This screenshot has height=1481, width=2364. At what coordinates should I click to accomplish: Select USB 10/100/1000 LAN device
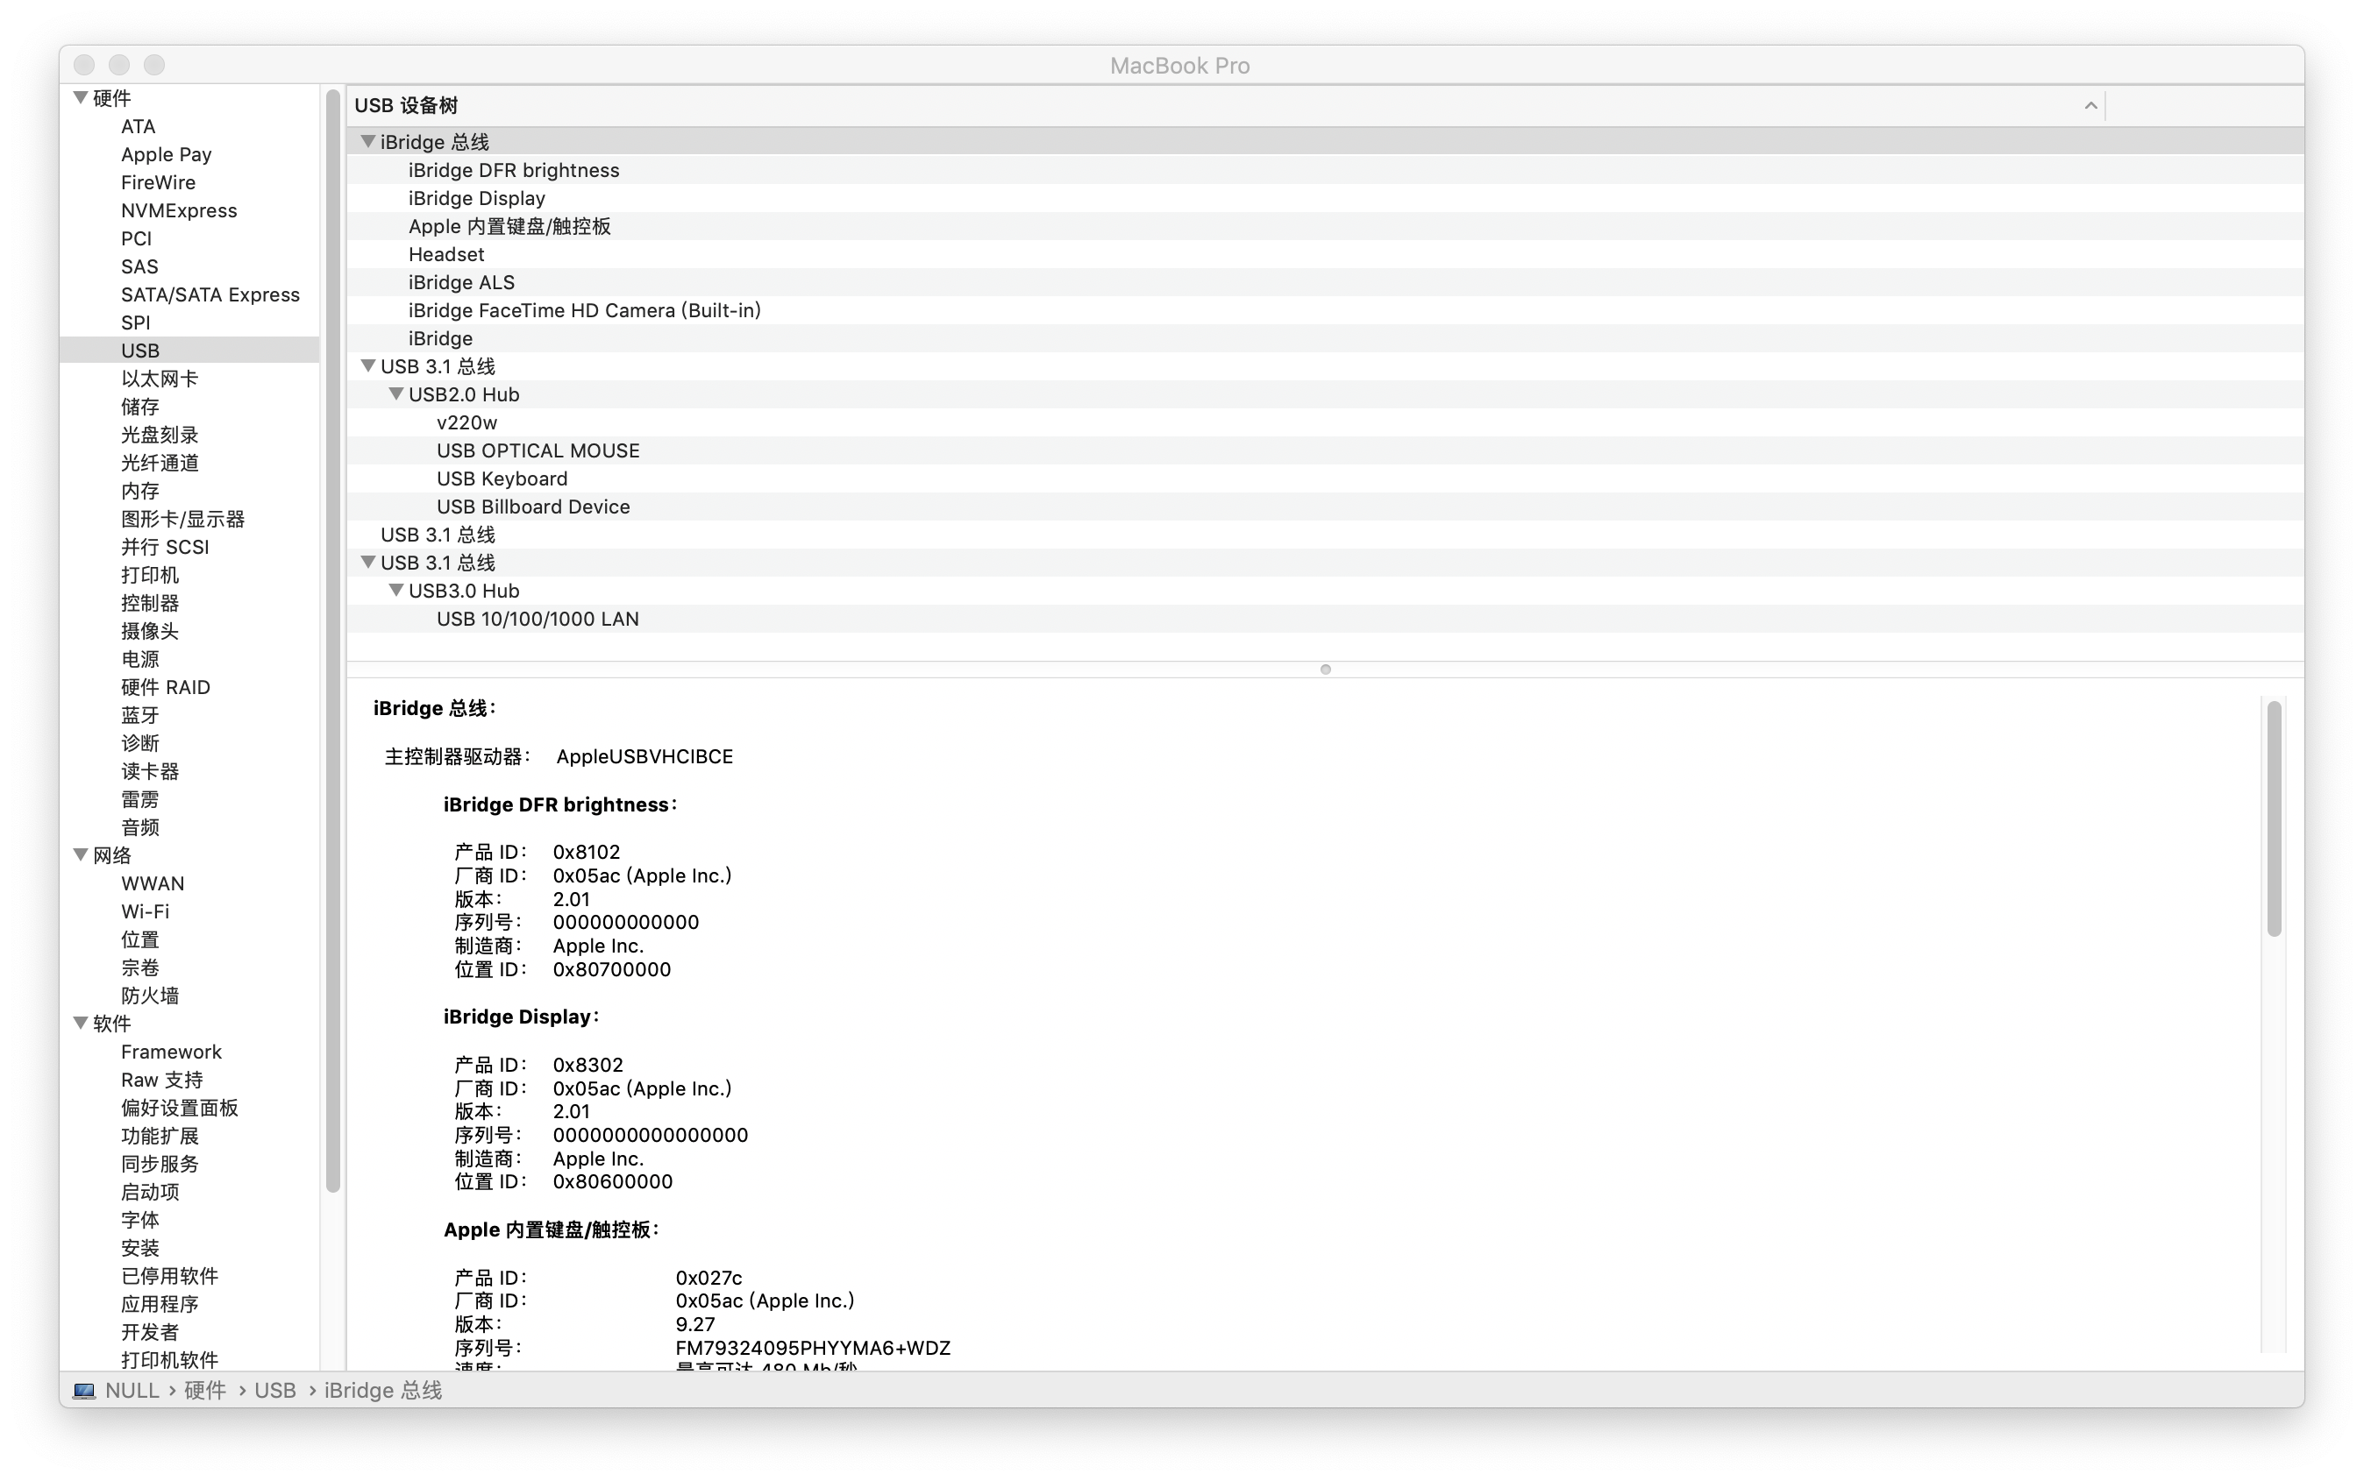(538, 619)
